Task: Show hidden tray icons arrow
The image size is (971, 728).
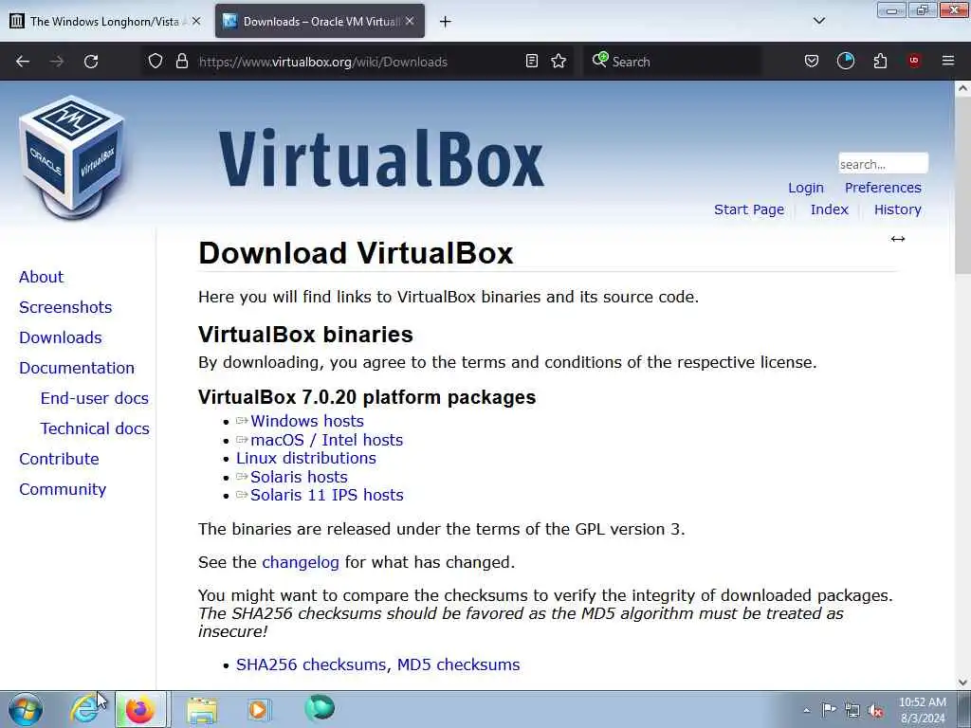Action: [x=806, y=710]
